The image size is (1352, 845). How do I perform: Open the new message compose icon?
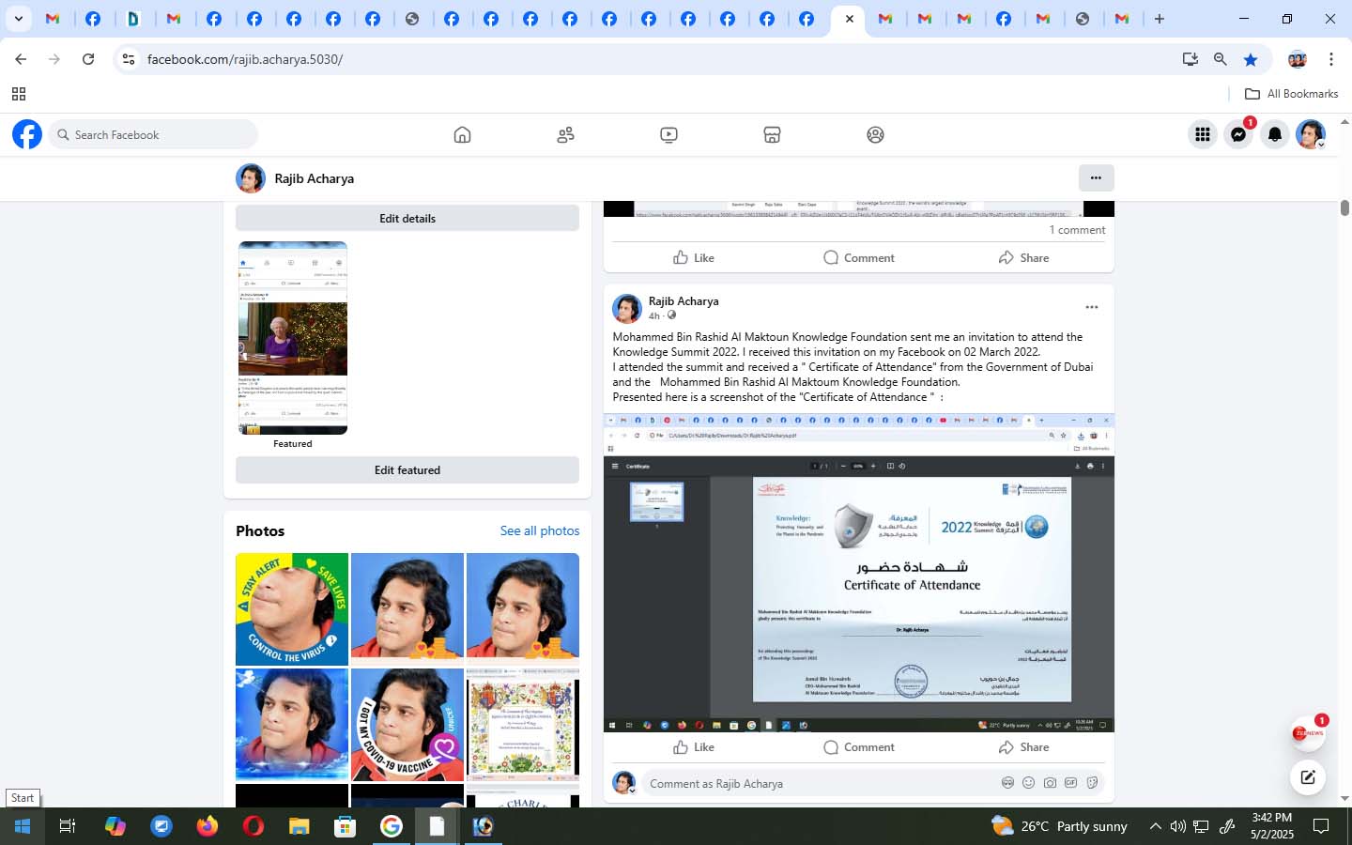click(1307, 776)
